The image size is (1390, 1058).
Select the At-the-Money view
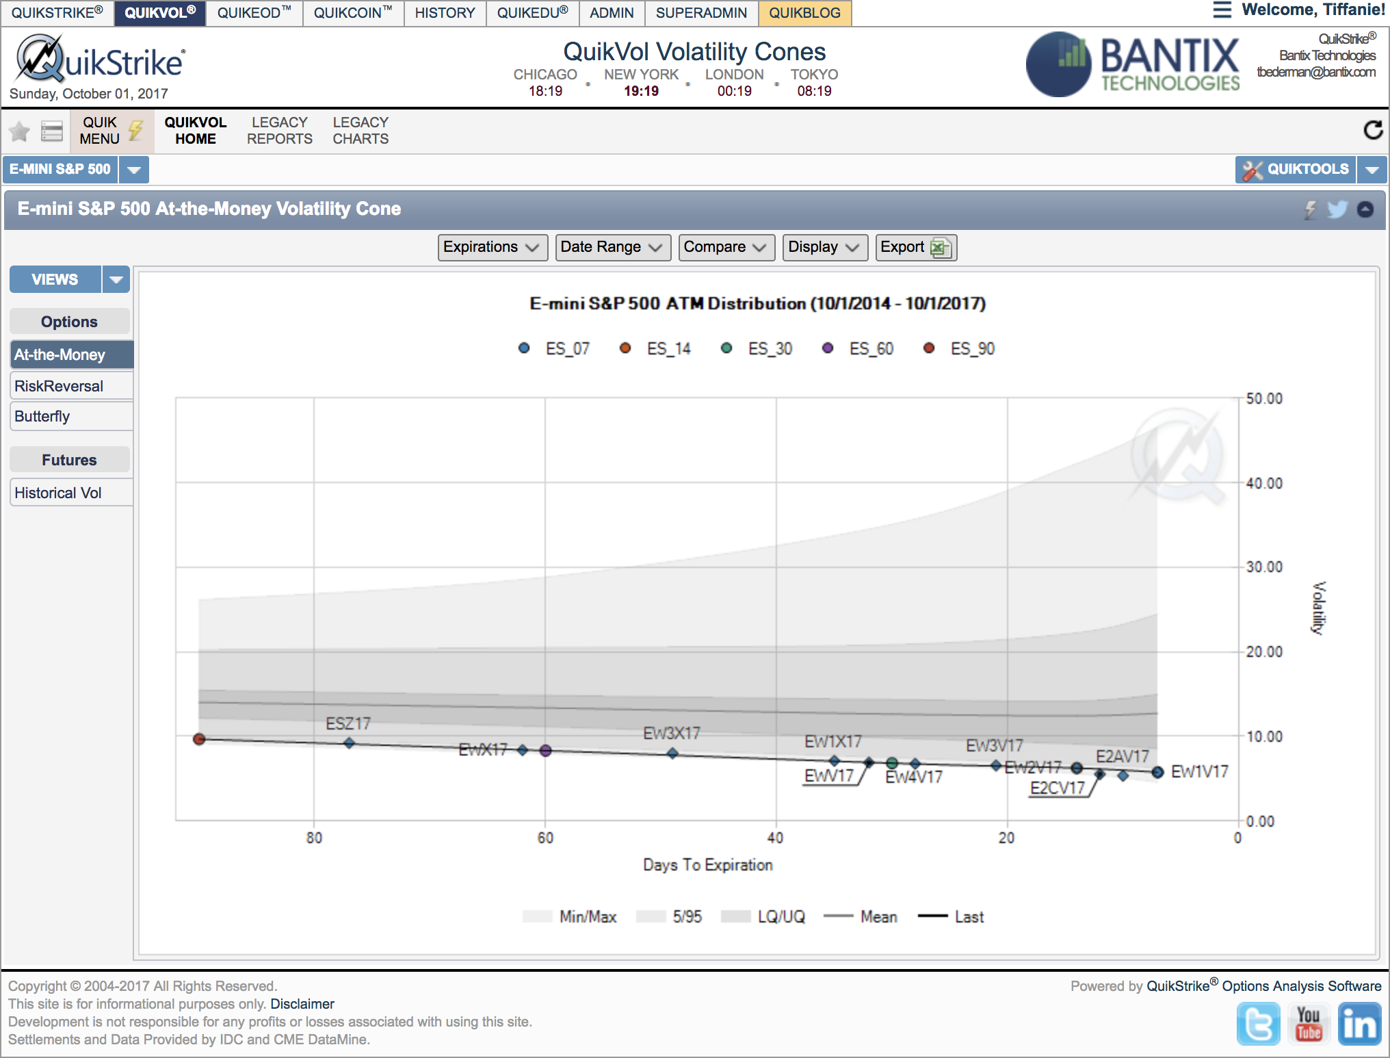(x=71, y=354)
